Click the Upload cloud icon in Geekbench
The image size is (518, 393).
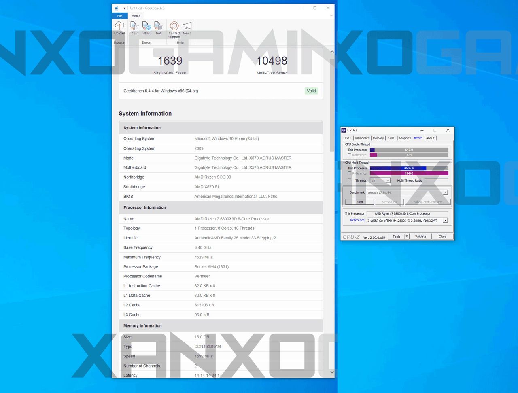pyautogui.click(x=119, y=26)
